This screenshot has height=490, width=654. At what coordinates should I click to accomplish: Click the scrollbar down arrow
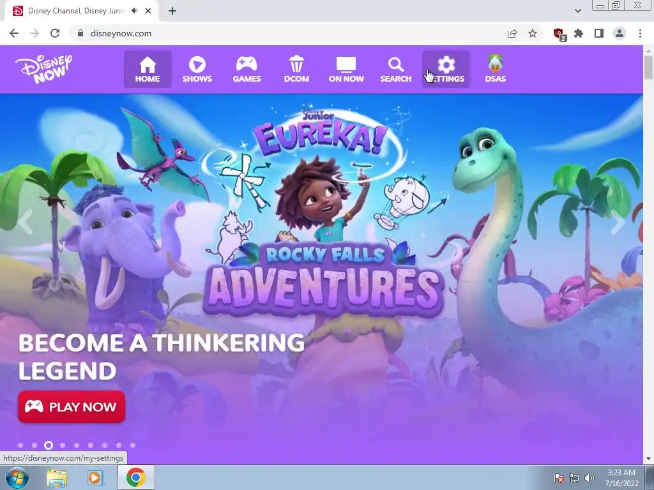pos(648,459)
